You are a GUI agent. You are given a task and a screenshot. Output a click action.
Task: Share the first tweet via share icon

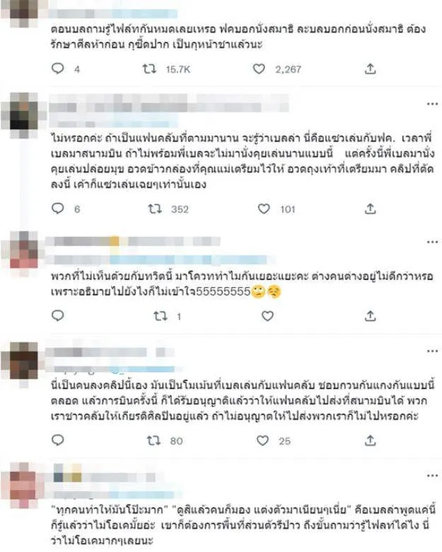370,69
